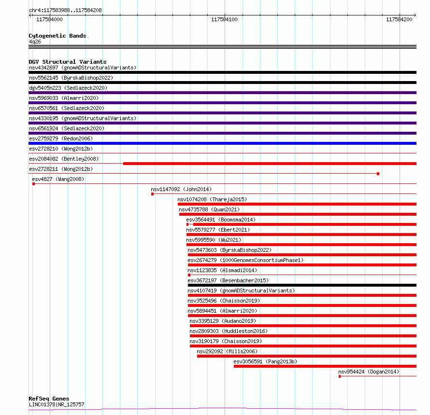430x415 pixels.
Task: Click the nsv5969033 (Almarri2020) label
Action: 64,98
